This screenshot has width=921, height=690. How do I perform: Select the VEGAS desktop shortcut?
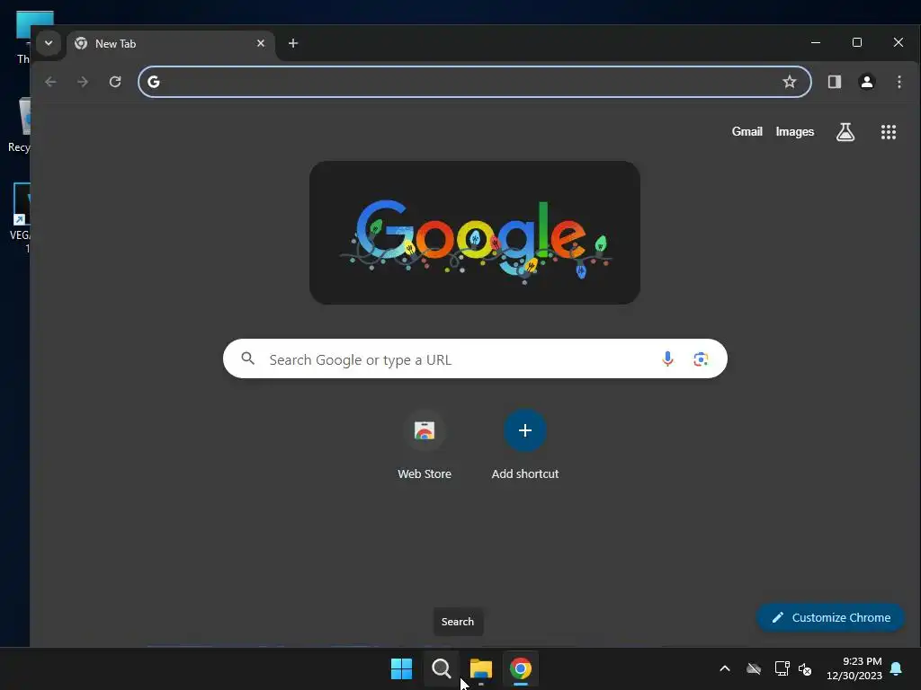coord(20,218)
